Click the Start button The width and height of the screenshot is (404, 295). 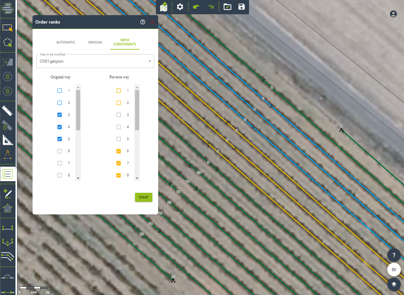pyautogui.click(x=143, y=197)
